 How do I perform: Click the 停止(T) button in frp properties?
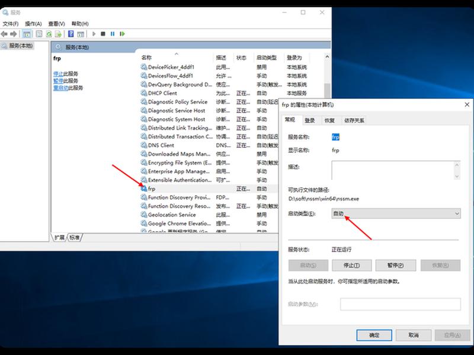pyautogui.click(x=351, y=265)
